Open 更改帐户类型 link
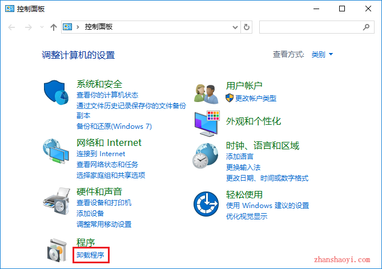Viewport: 382px width, 269px height. (256, 98)
